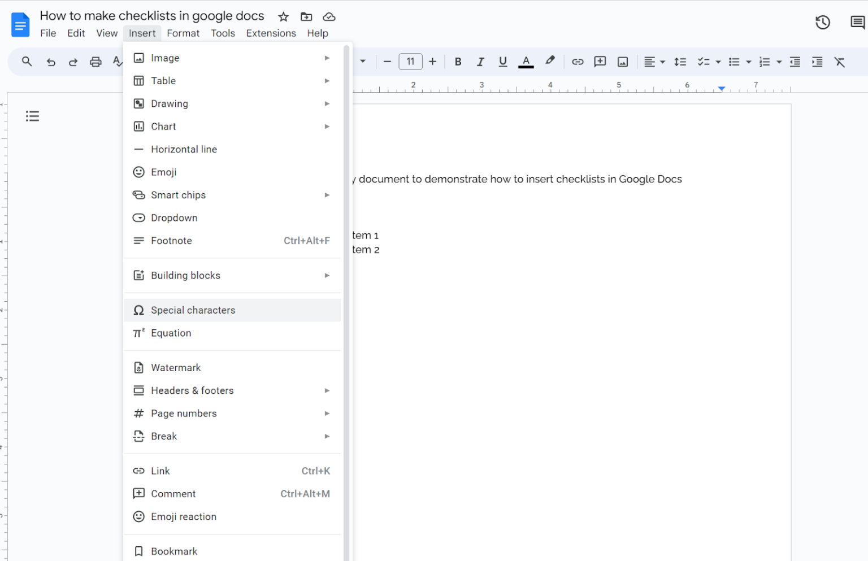Image resolution: width=868 pixels, height=561 pixels.
Task: Click Insert Equation menu entry
Action: [x=171, y=333]
